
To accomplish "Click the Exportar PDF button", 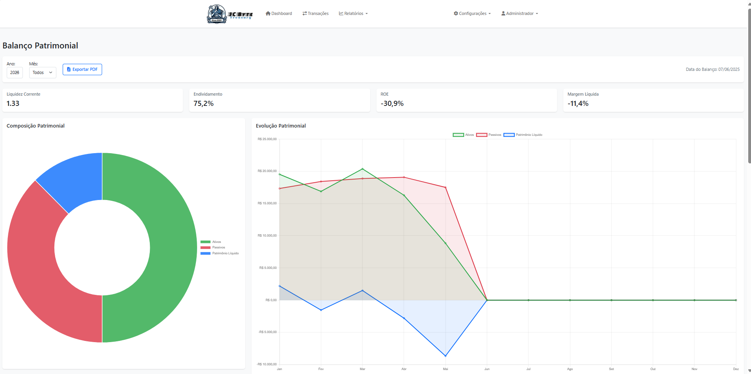I will pos(82,69).
